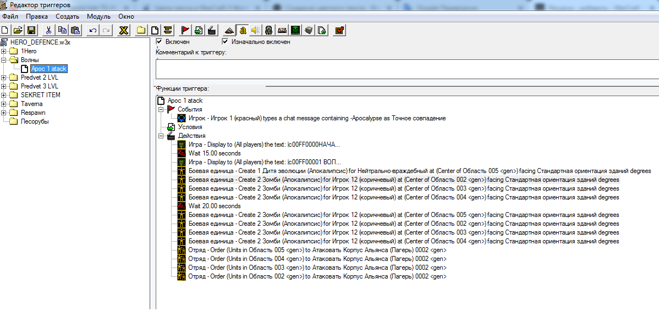This screenshot has height=323, width=659.
Task: Expand the Taverna folder
Action: coord(4,104)
